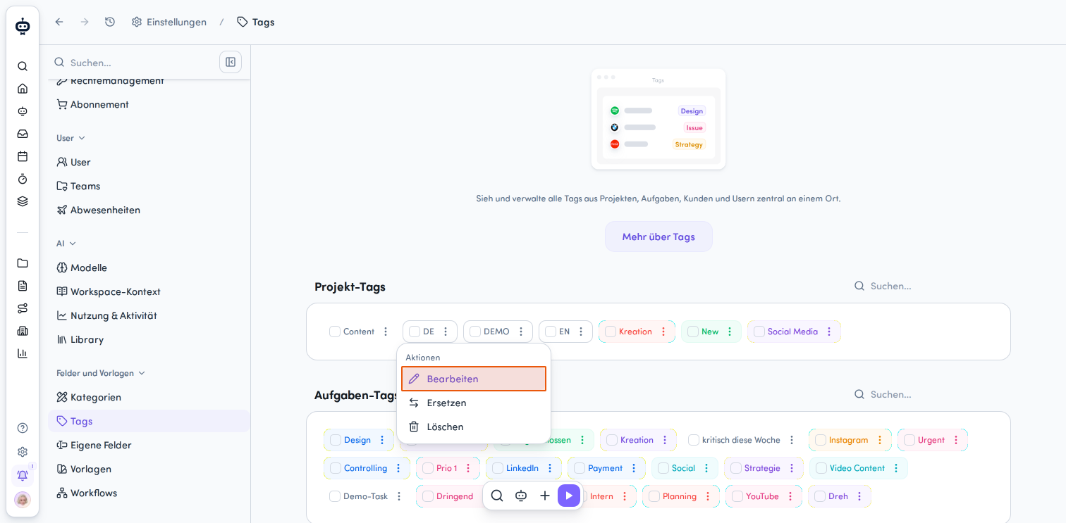Screen dimensions: 1066x523
Task: Open three-dot menu for Social Media tag
Action: click(829, 332)
